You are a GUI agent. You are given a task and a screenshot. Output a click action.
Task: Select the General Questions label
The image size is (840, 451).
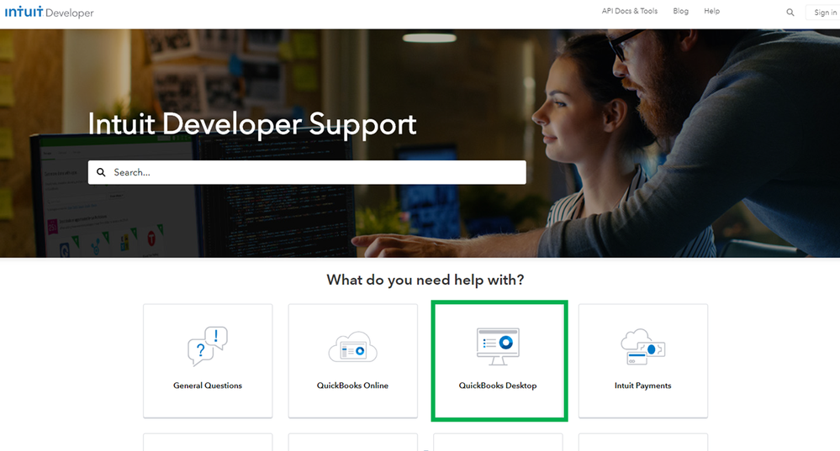[x=208, y=385]
